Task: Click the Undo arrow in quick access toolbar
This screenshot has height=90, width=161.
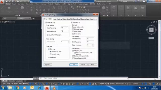Action: (21, 1)
